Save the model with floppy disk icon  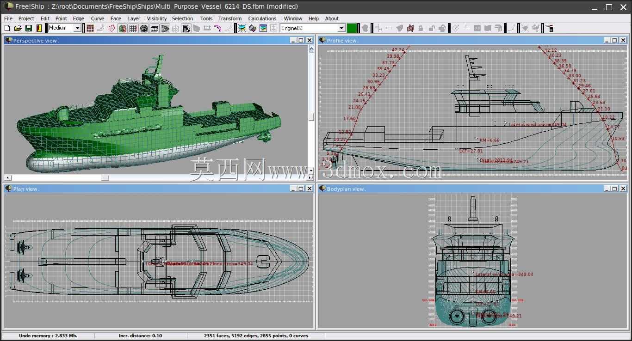point(28,28)
